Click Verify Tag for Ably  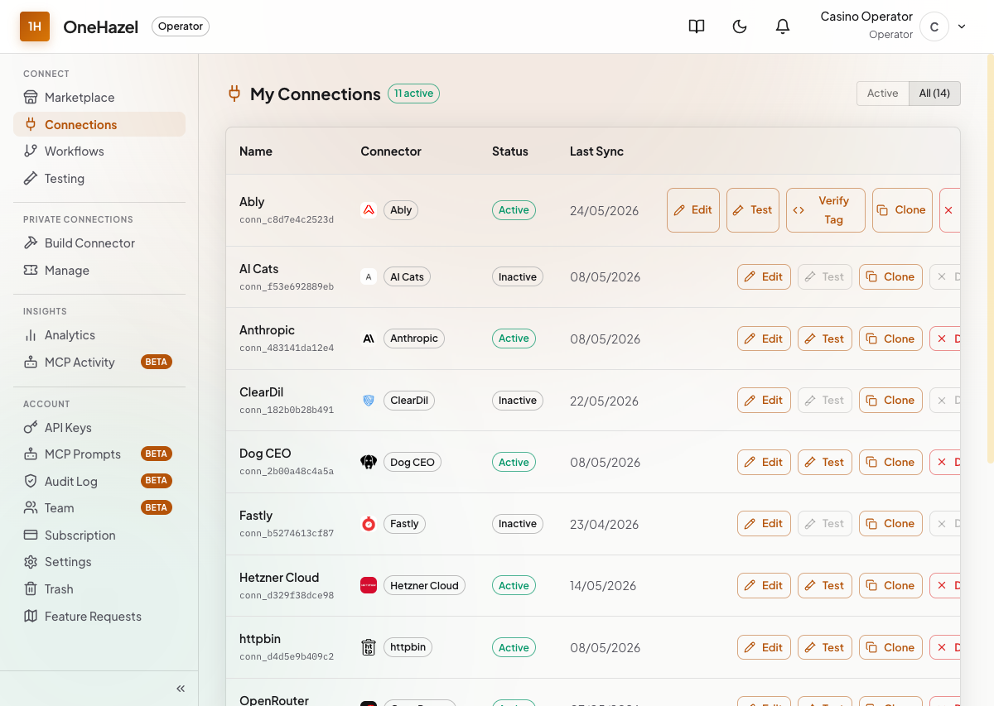pos(826,210)
